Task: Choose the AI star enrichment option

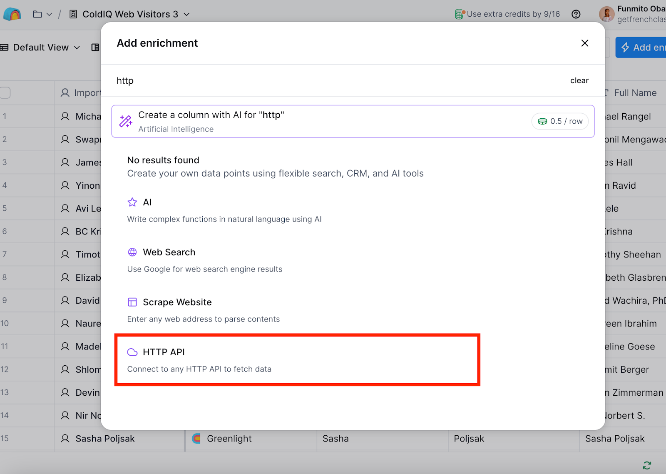Action: click(147, 202)
